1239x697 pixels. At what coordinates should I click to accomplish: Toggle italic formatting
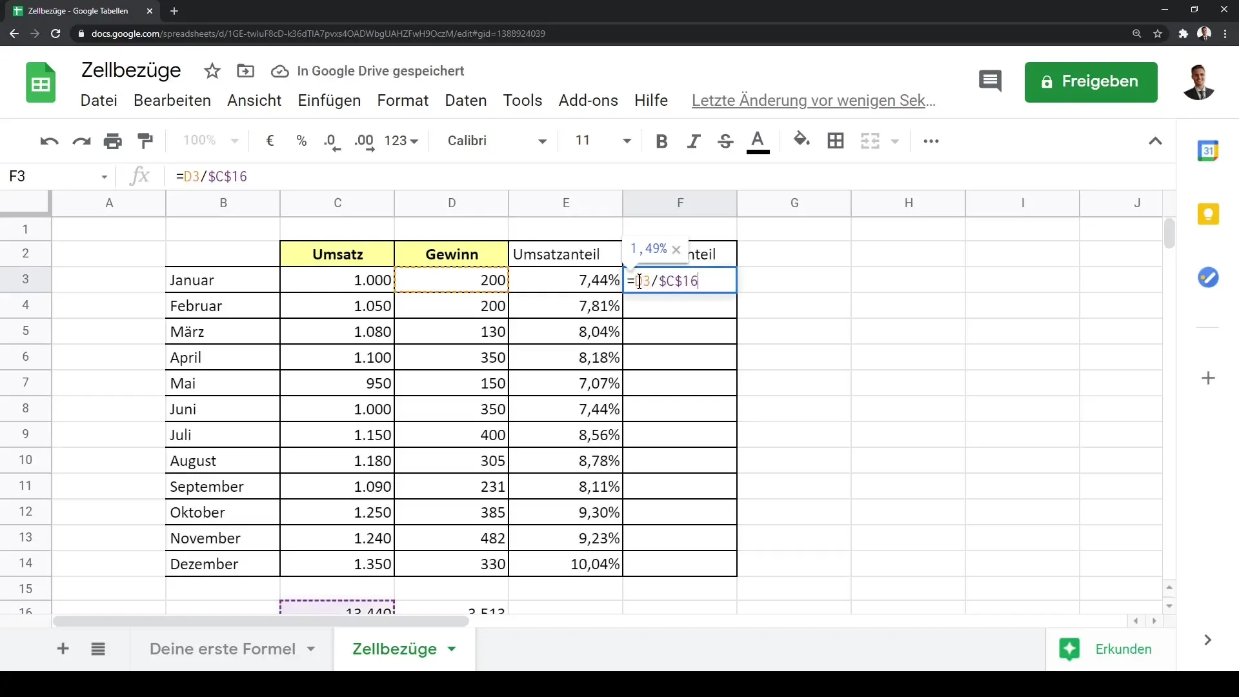tap(694, 141)
